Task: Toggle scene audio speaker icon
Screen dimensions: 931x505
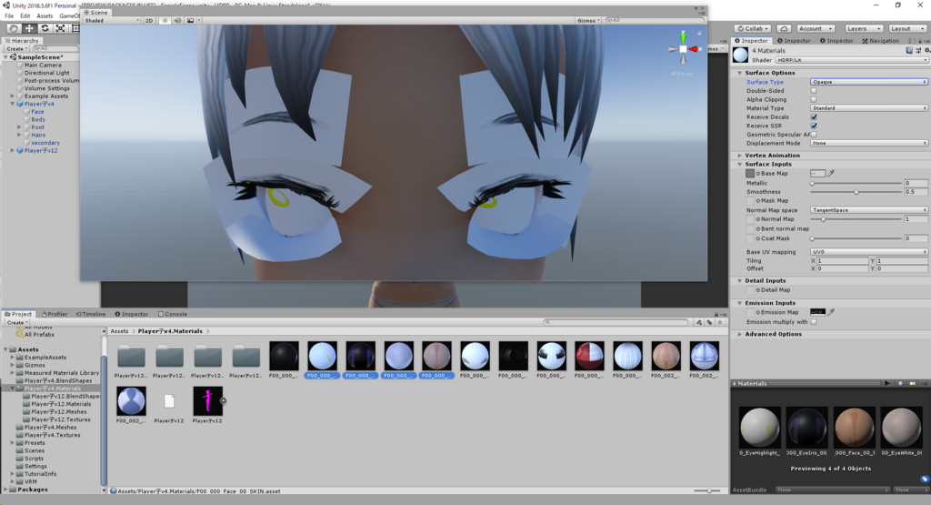Action: pos(177,20)
